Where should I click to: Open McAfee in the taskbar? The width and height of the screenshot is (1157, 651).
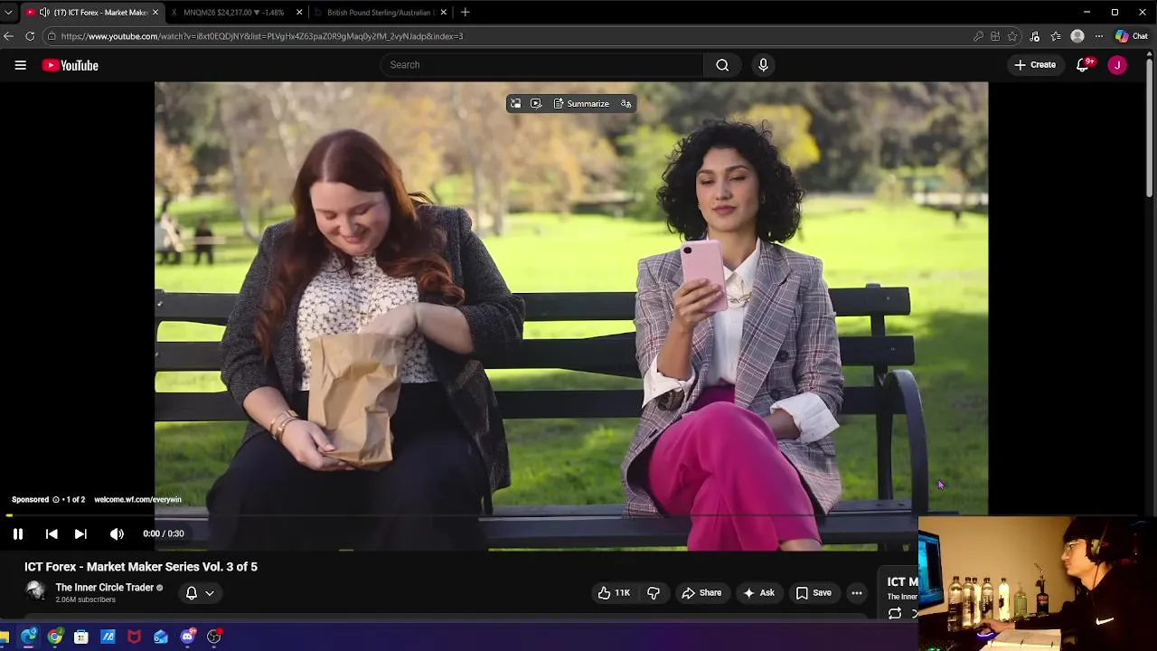coord(134,637)
